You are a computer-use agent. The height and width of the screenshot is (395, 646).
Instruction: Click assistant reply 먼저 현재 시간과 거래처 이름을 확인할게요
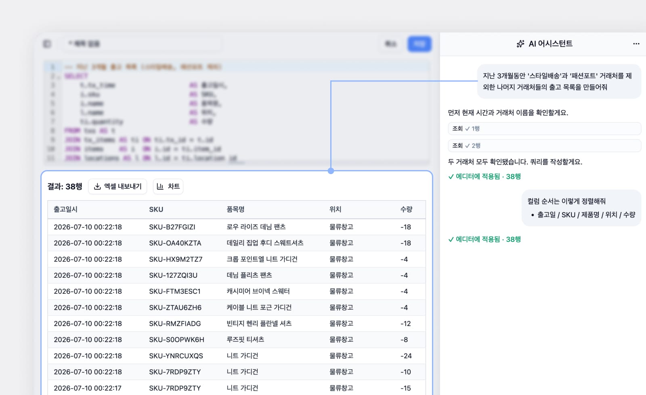[508, 113]
